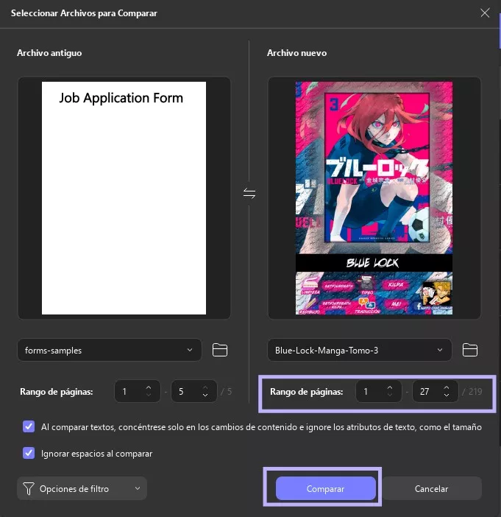Close the Seleccionar Archivos dialog

click(485, 13)
